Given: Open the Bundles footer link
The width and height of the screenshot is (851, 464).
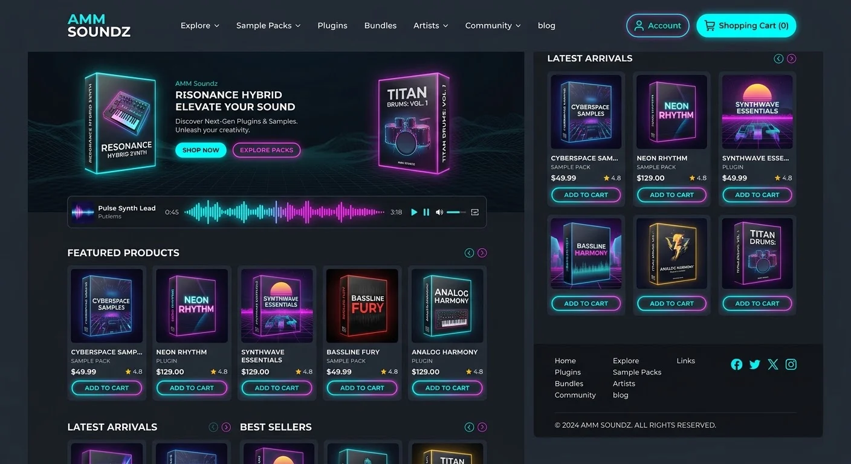Looking at the screenshot, I should click(x=569, y=384).
